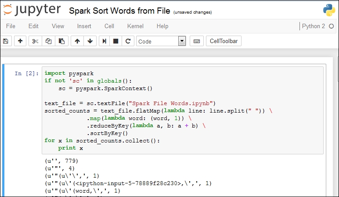This screenshot has width=339, height=197.
Task: Cut selected cell with the scissors icon
Action: coord(35,41)
